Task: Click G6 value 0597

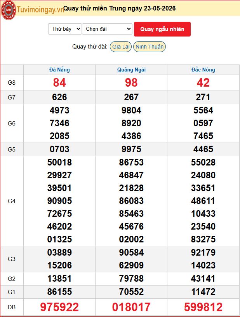Action: tap(203, 123)
